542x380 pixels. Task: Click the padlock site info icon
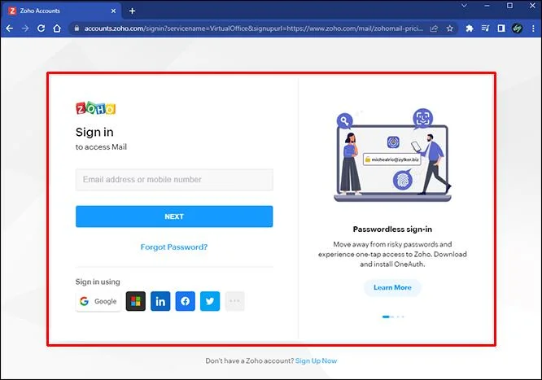pos(76,28)
